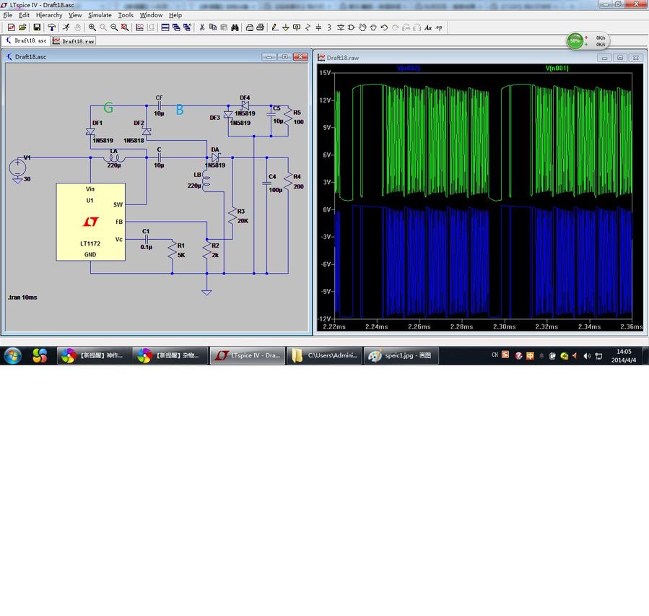
Task: Pick the Inductor placement tool
Action: tap(329, 27)
